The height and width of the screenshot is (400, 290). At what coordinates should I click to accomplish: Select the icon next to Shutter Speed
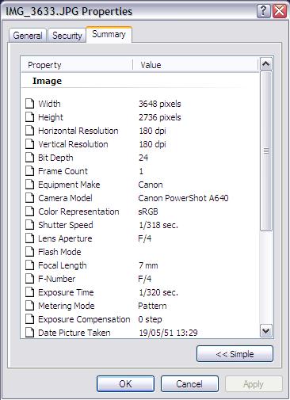(x=30, y=225)
